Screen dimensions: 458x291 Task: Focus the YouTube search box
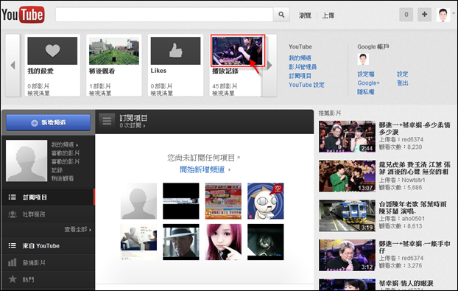point(164,15)
